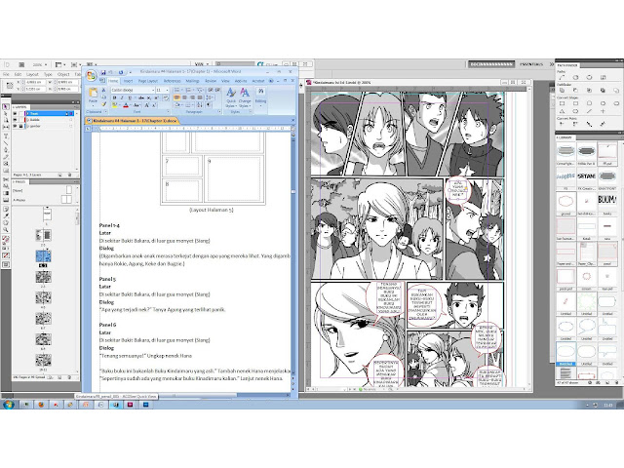Select the InDesign Selection tool
Viewport: 624px width, 468px height.
(x=6, y=106)
